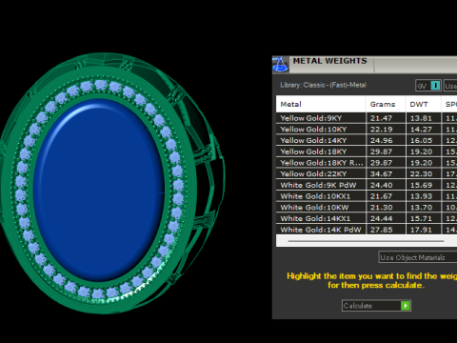The height and width of the screenshot is (343, 457).
Task: Click the 22.30 DWT value
Action: click(421, 173)
